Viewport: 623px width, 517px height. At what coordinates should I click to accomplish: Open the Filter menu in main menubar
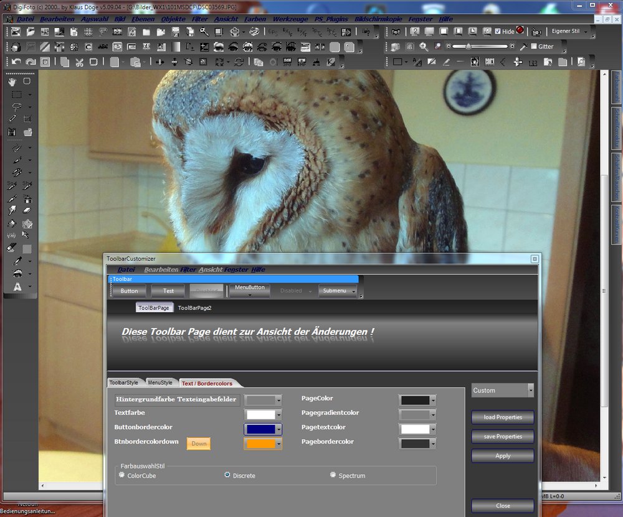(x=199, y=19)
